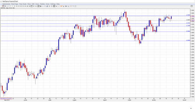Click the trend line drawing icon
The width and height of the screenshot is (195, 109).
(59, 6)
